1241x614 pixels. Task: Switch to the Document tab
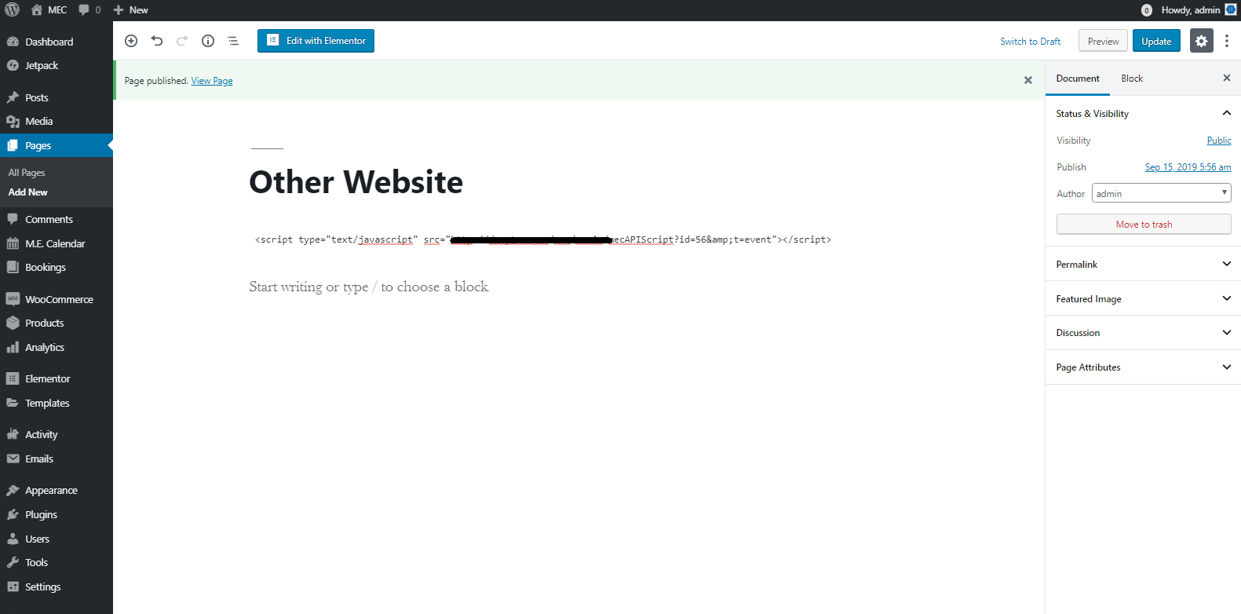click(x=1078, y=79)
